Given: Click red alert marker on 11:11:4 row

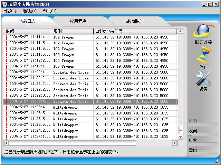Looking at the screenshot, I should pyautogui.click(x=6, y=37).
